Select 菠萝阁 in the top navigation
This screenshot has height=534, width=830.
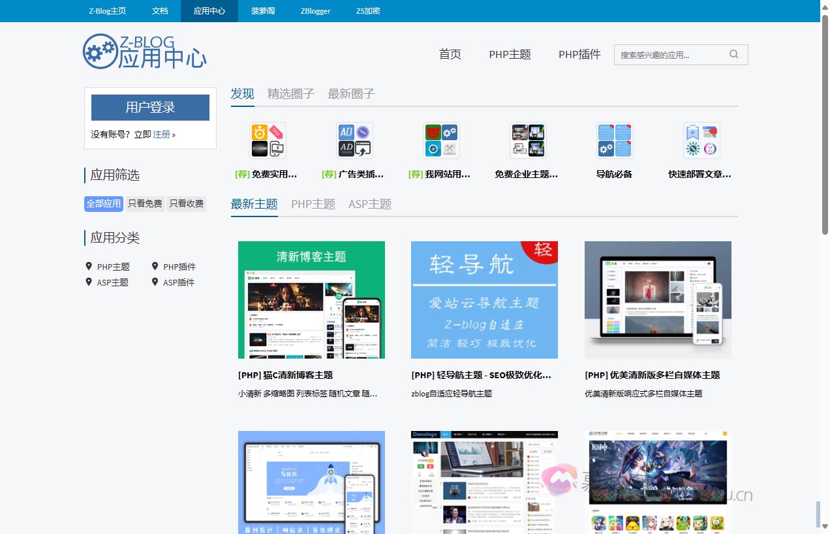pos(262,11)
